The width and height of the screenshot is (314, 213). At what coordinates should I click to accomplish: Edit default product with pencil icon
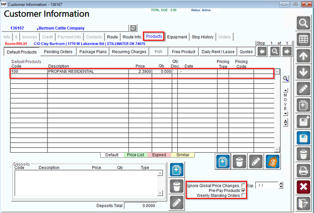[x=256, y=161]
